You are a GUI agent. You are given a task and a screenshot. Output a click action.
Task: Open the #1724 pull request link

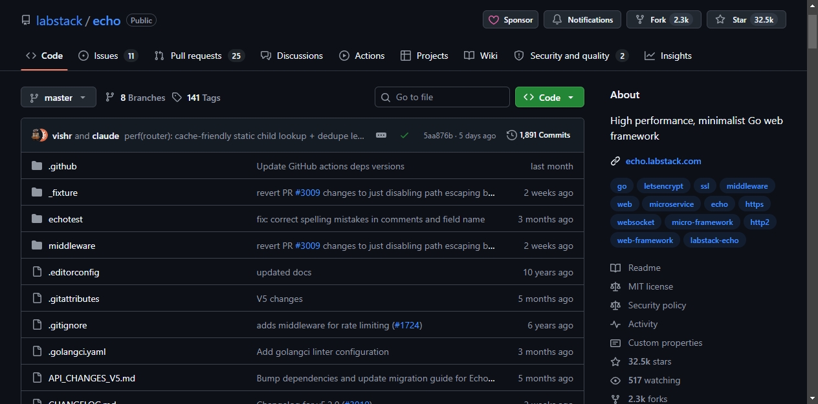click(x=406, y=325)
